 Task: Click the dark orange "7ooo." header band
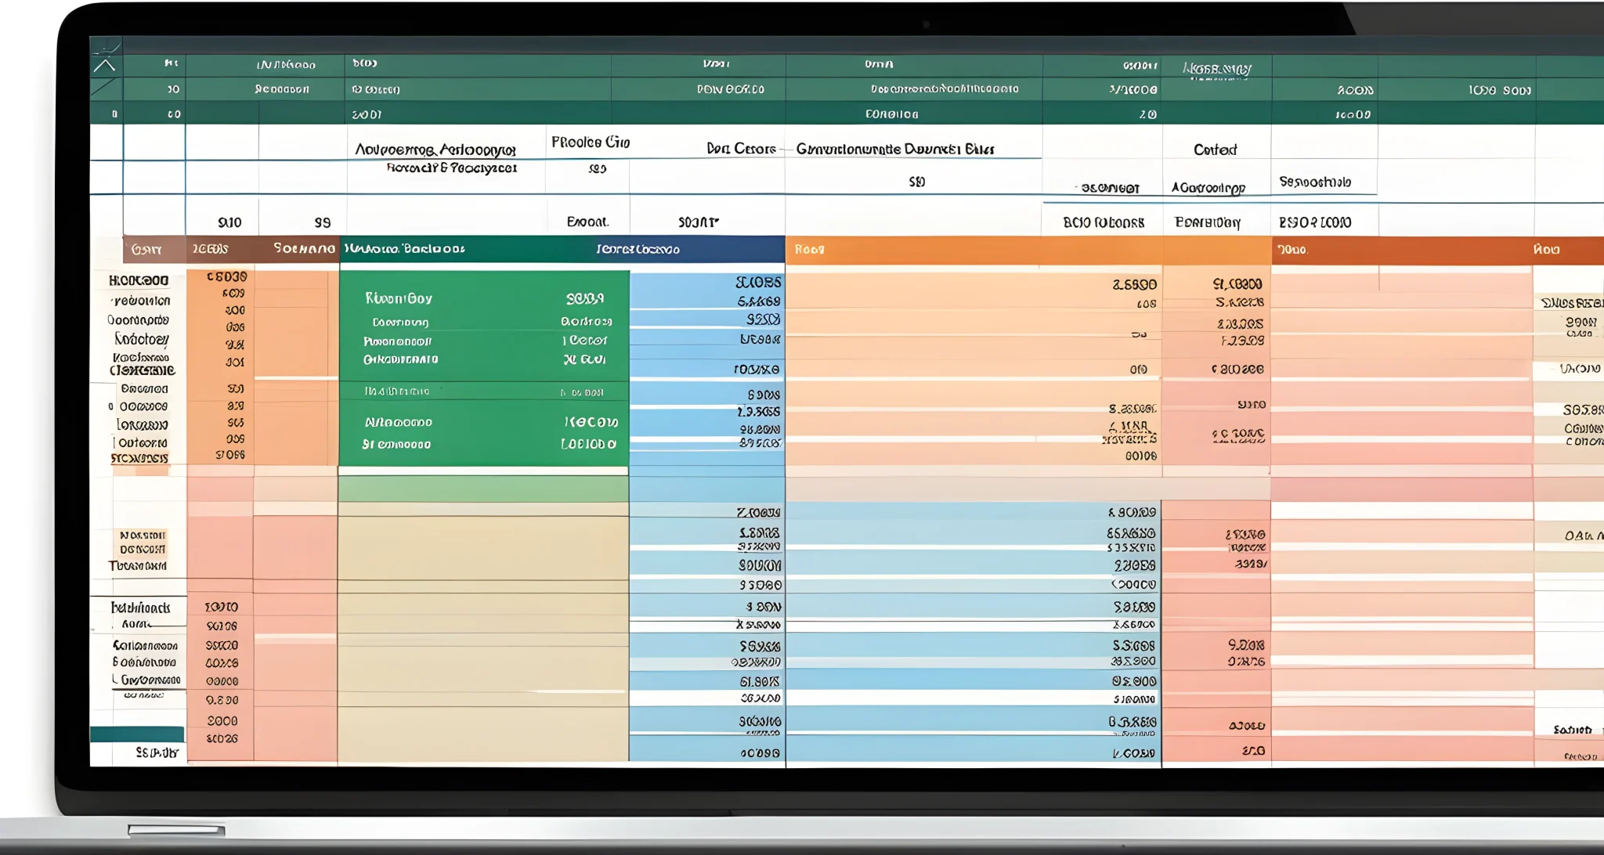click(1402, 249)
